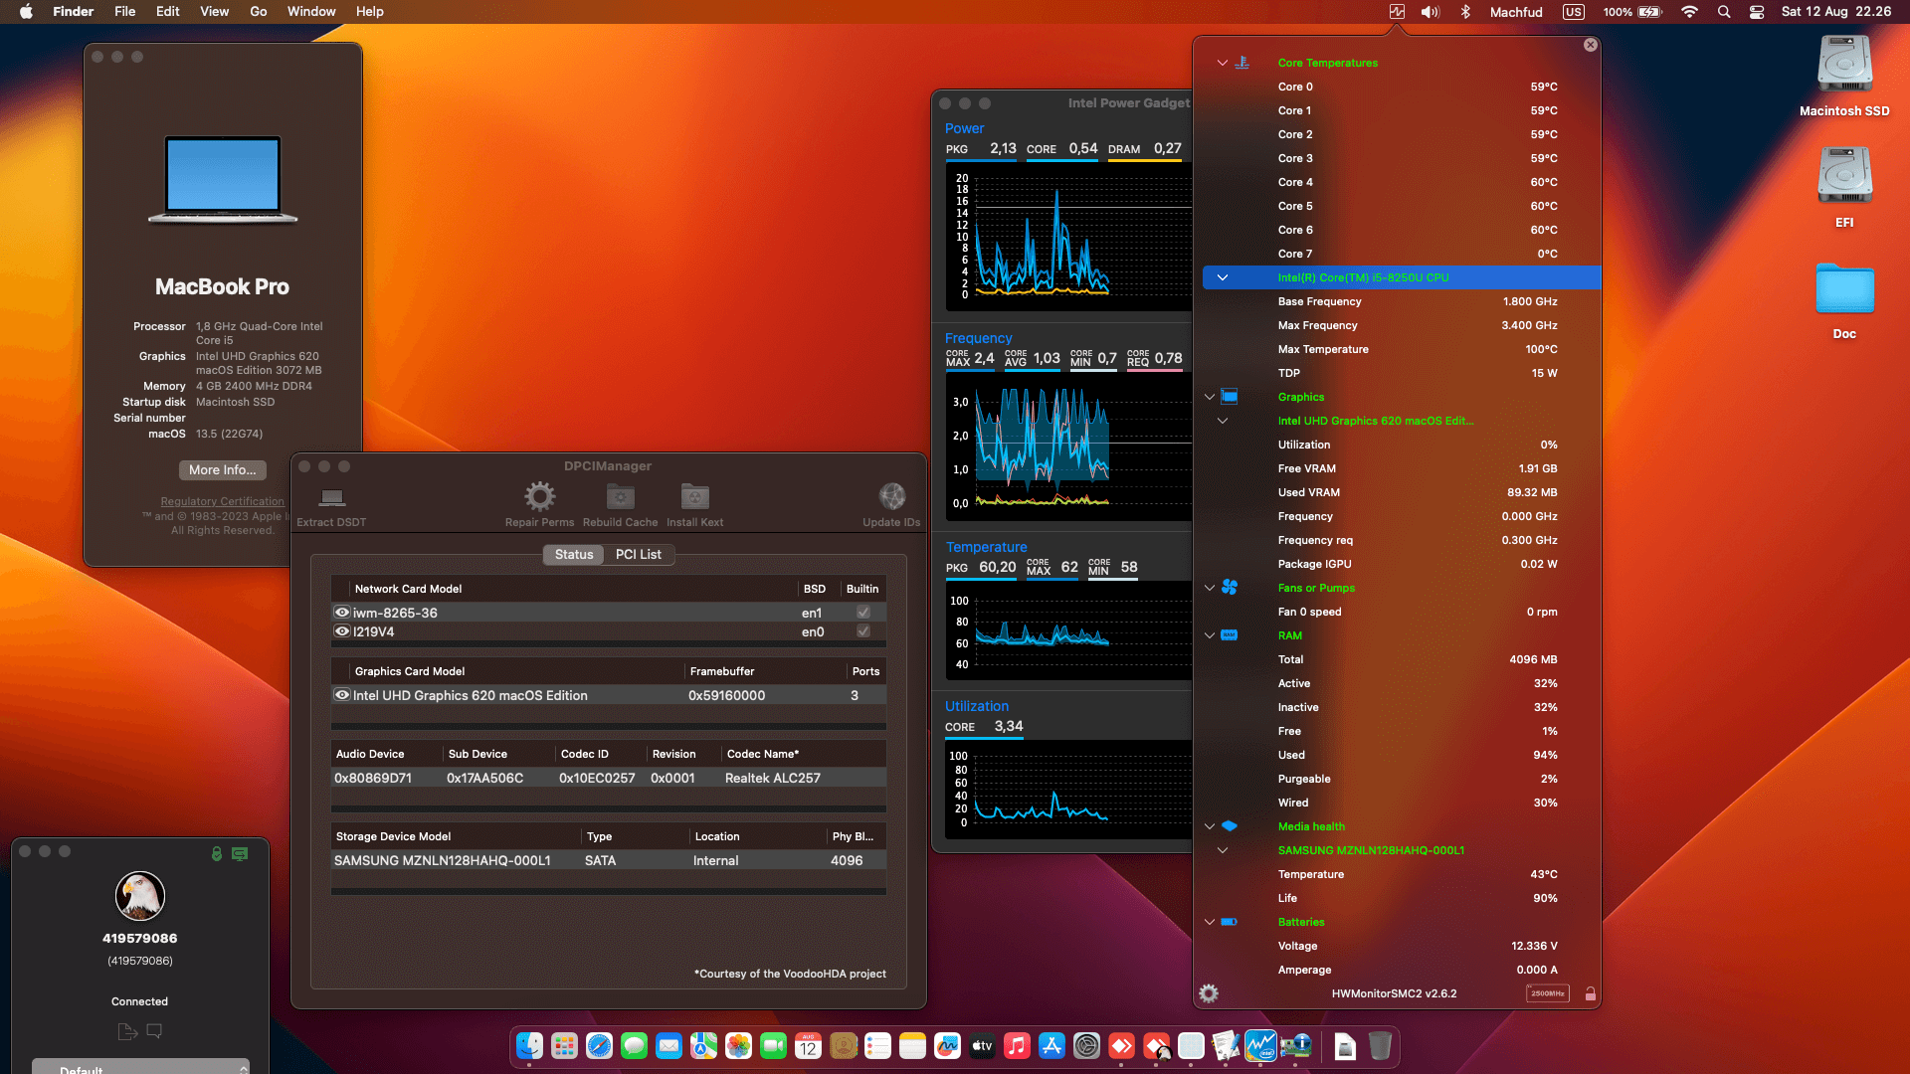This screenshot has height=1074, width=1910.
Task: Select Update IDs globe icon
Action: point(890,495)
